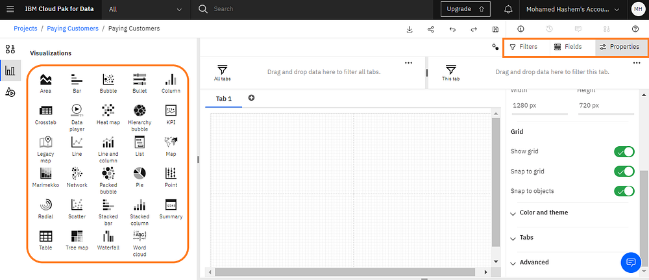
Task: Click the share icon in toolbar
Action: tap(431, 29)
